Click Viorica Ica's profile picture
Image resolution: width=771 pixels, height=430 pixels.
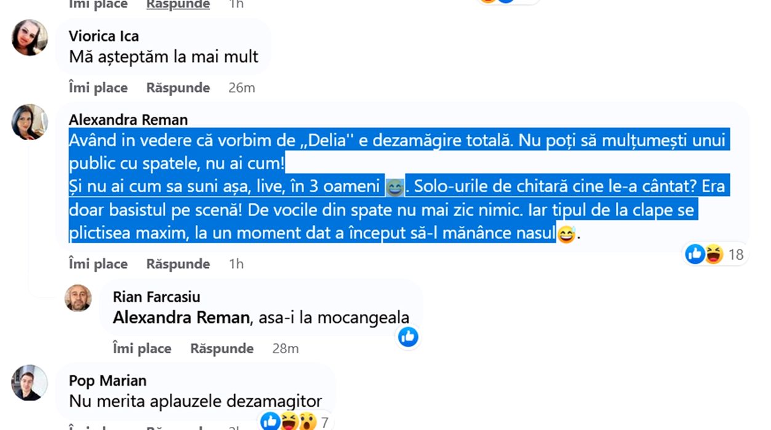click(x=30, y=37)
